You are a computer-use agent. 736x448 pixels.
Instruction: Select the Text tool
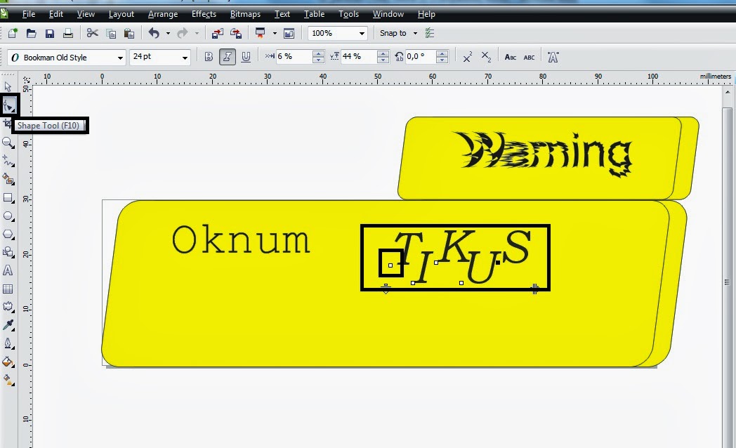8,270
